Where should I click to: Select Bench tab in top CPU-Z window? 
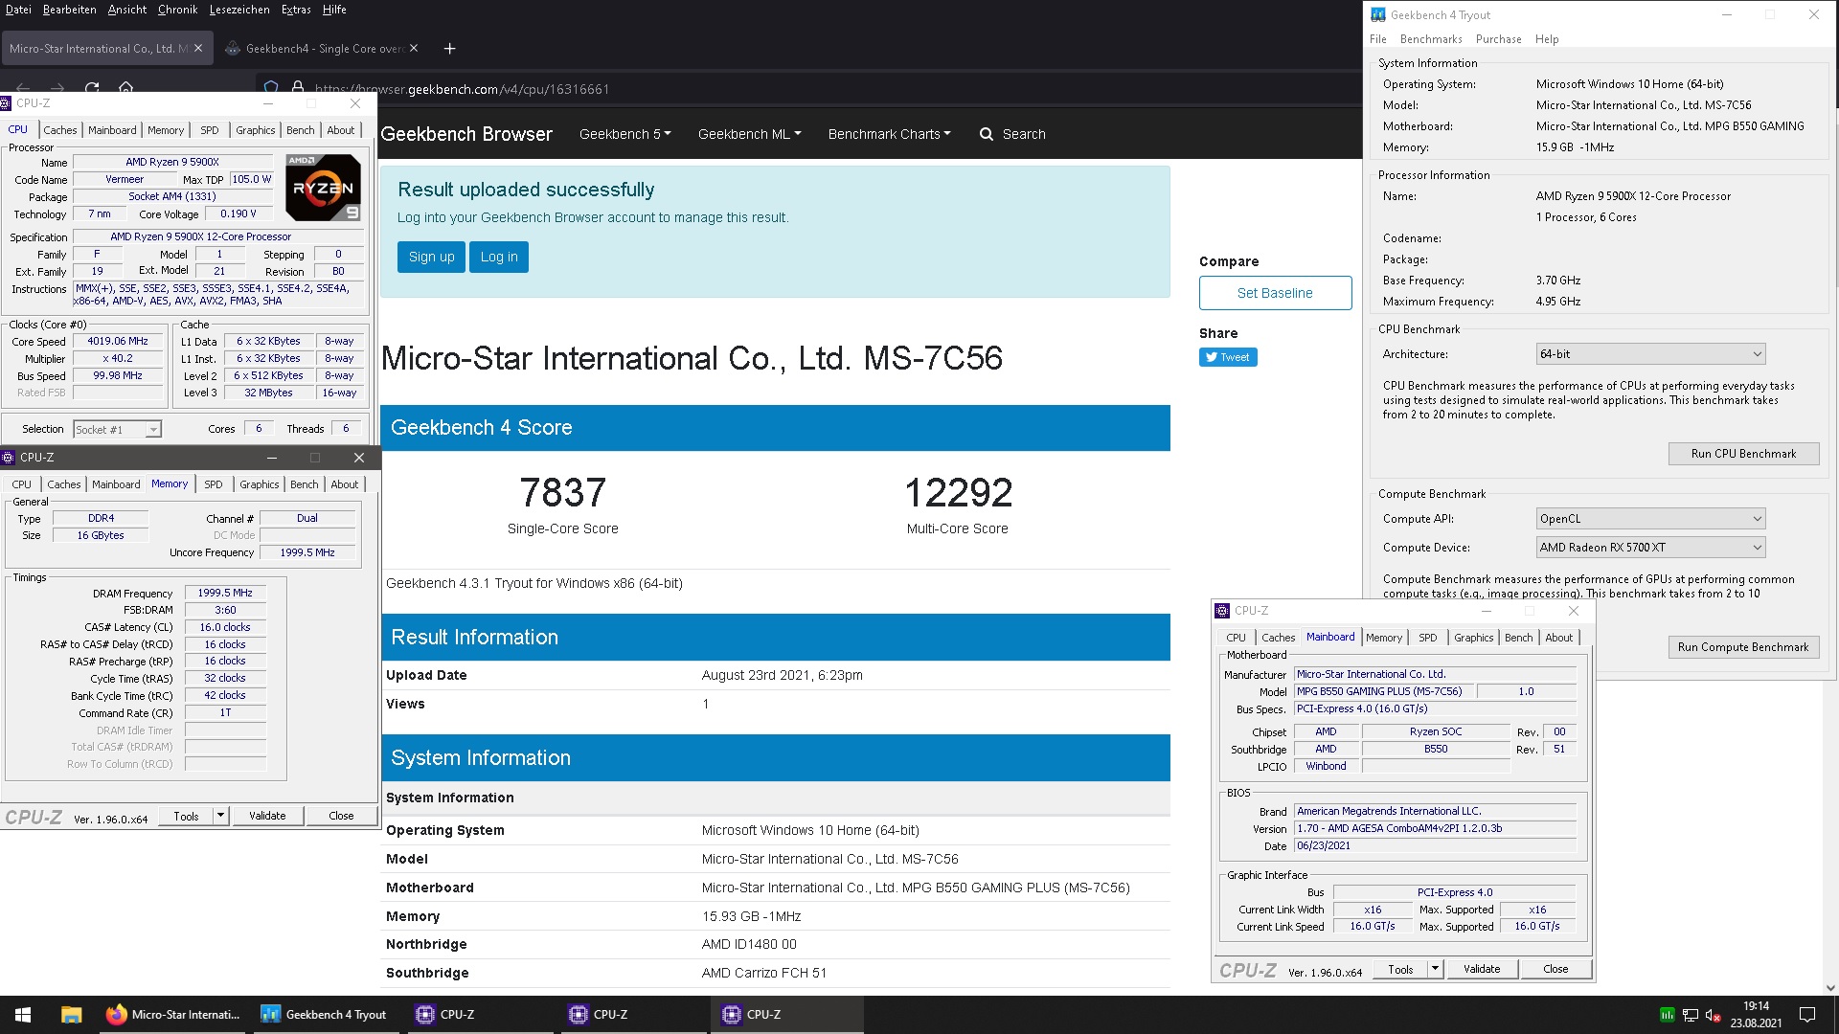coord(300,130)
